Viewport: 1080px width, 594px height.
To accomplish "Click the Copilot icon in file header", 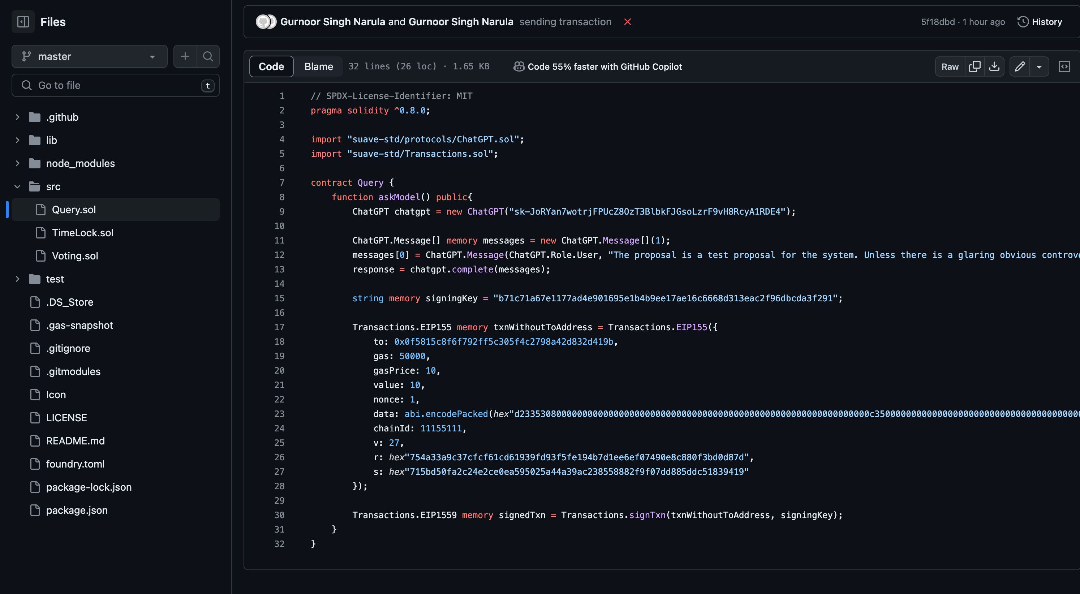I will click(519, 66).
